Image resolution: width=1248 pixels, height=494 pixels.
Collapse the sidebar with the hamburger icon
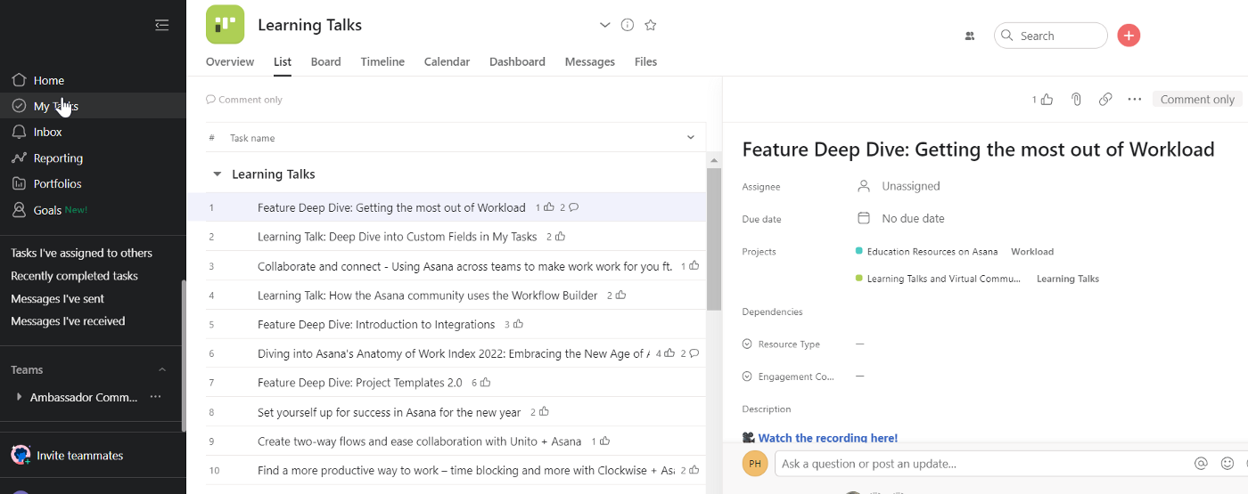tap(161, 25)
